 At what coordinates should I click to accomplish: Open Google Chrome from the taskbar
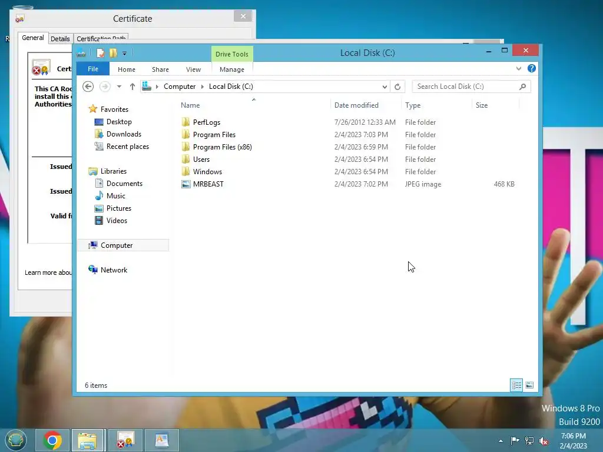tap(52, 440)
